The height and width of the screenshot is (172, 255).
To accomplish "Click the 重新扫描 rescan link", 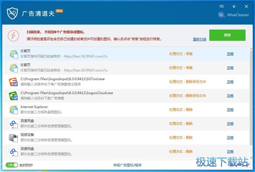I will (200, 39).
